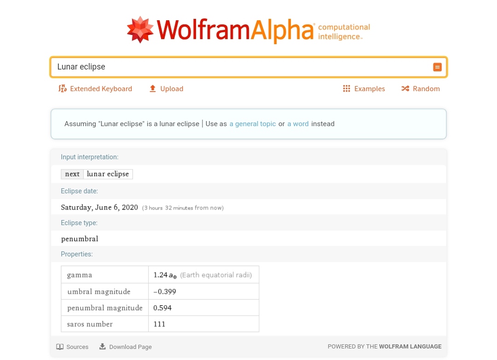This screenshot has height=360, width=497.
Task: Browse the Examples link
Action: point(369,89)
